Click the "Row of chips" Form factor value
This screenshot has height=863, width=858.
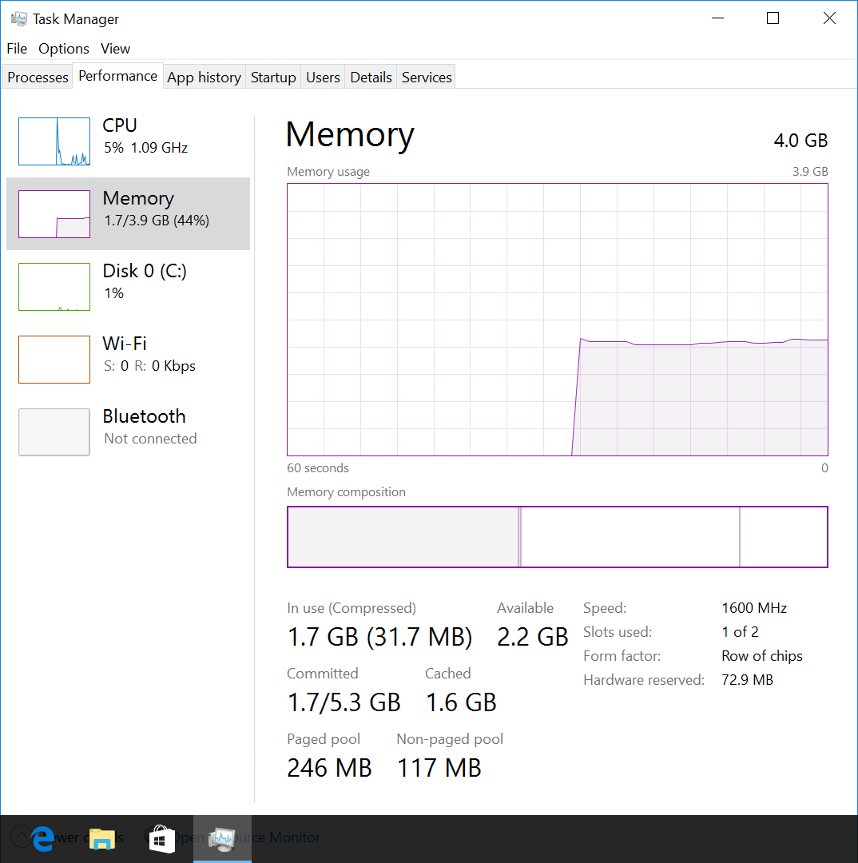pyautogui.click(x=761, y=656)
